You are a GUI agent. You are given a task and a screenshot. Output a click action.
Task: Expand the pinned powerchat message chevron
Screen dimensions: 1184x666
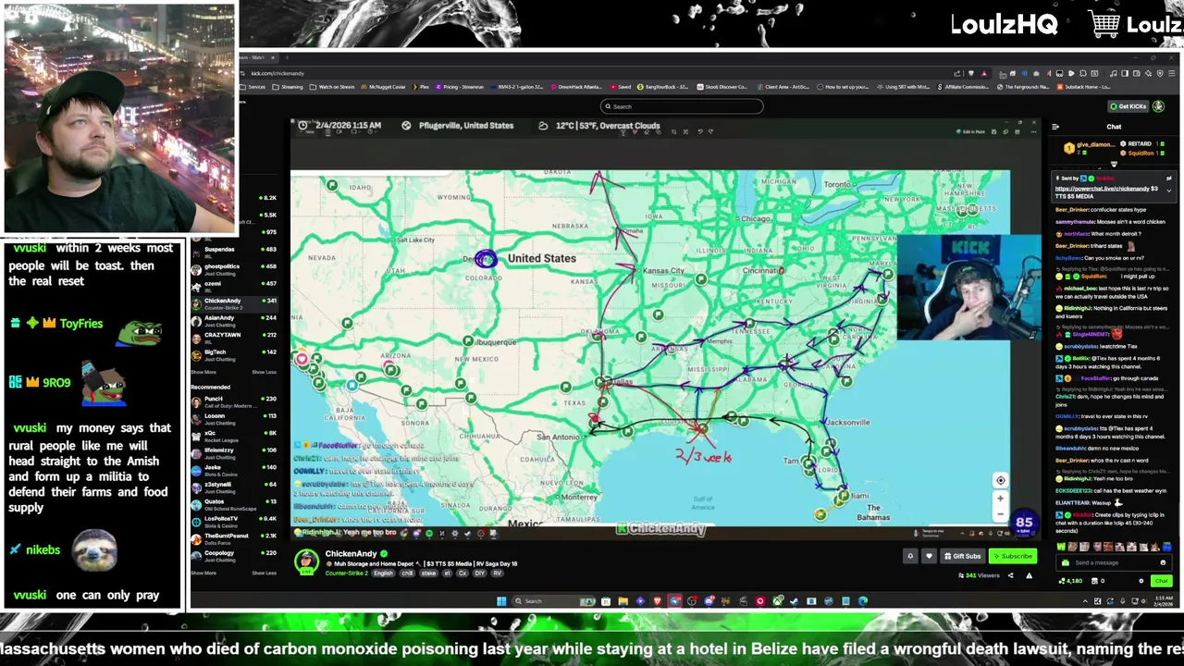click(1169, 190)
